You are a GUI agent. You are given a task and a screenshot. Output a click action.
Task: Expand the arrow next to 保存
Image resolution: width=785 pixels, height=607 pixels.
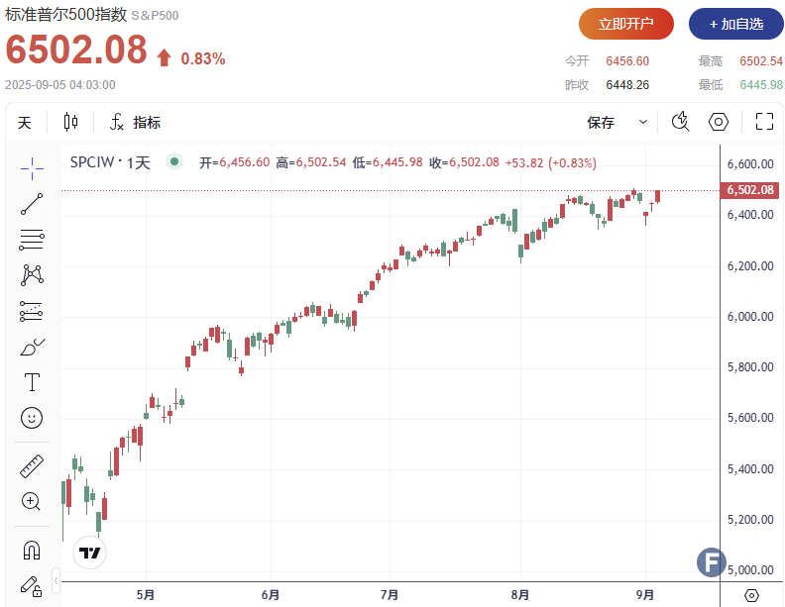643,123
